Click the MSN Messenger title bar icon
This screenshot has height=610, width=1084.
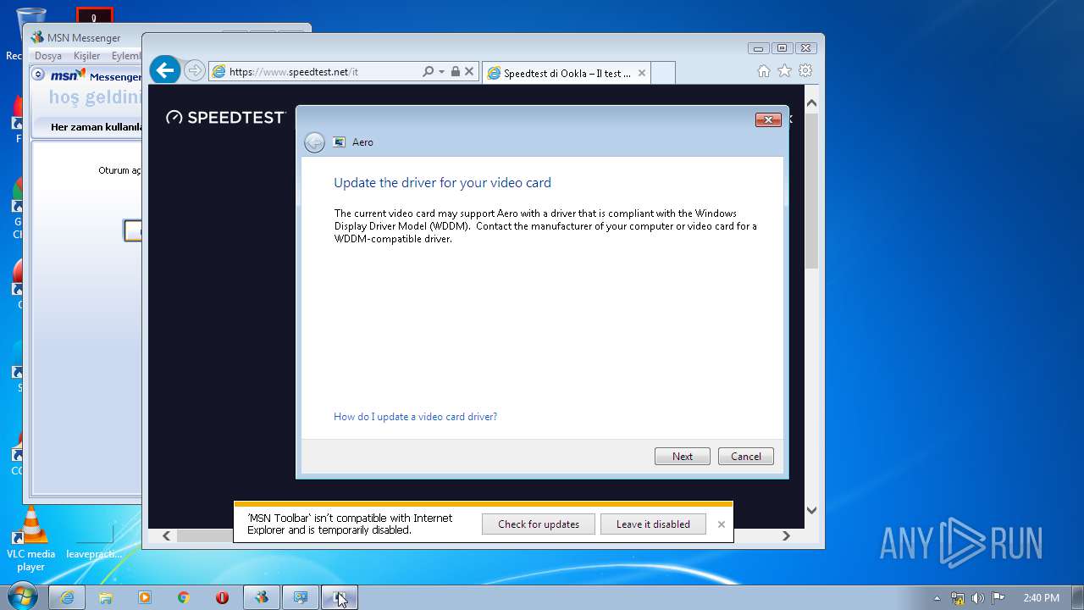click(x=37, y=37)
